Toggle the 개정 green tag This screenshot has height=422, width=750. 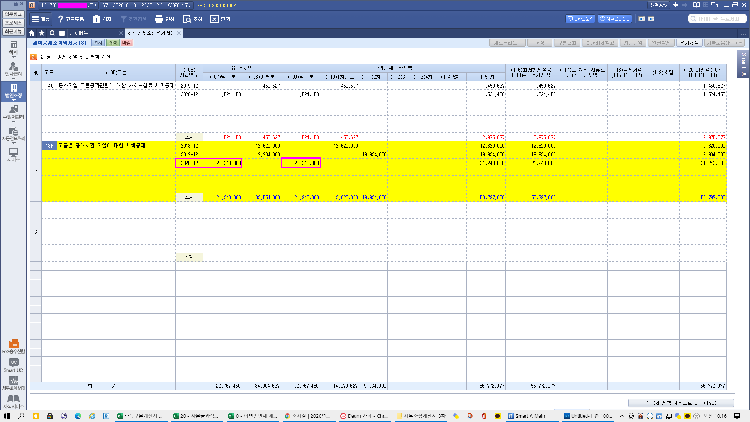pyautogui.click(x=112, y=43)
